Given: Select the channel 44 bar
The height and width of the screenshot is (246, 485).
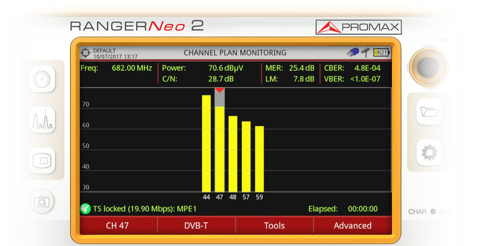Looking at the screenshot, I should pyautogui.click(x=207, y=144).
